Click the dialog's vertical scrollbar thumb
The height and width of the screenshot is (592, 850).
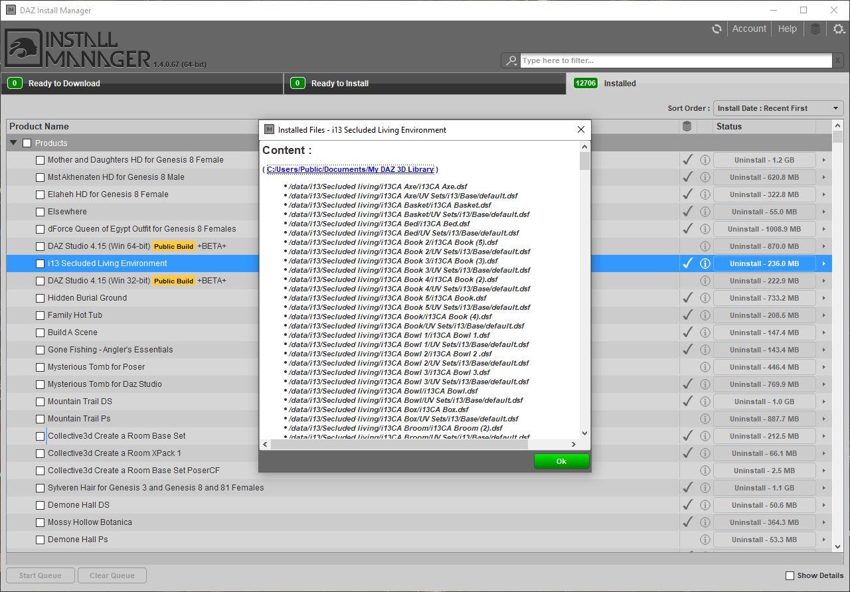(584, 161)
